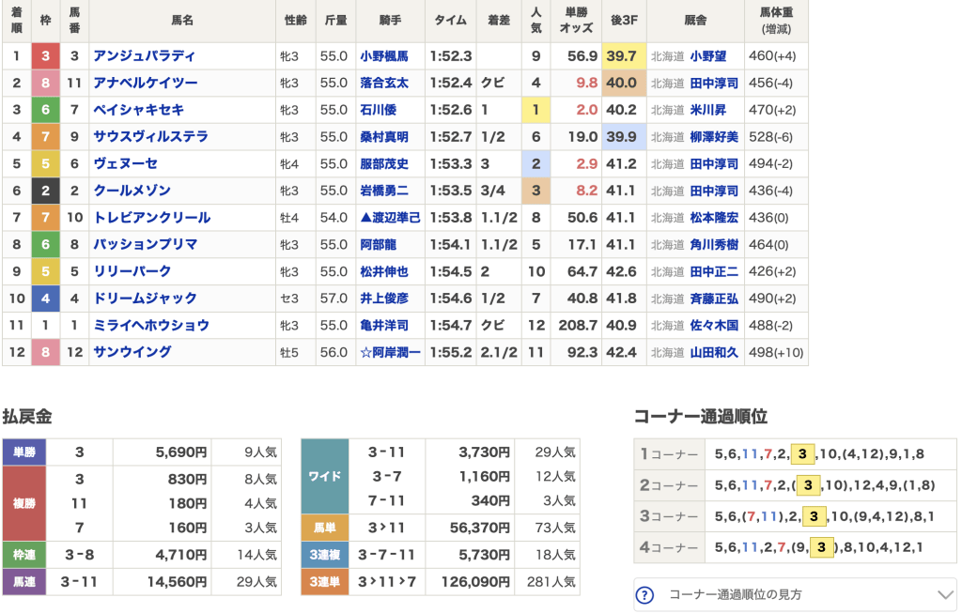Open trainer 山田和久 page
Screen dimensions: 962x613
(714, 353)
